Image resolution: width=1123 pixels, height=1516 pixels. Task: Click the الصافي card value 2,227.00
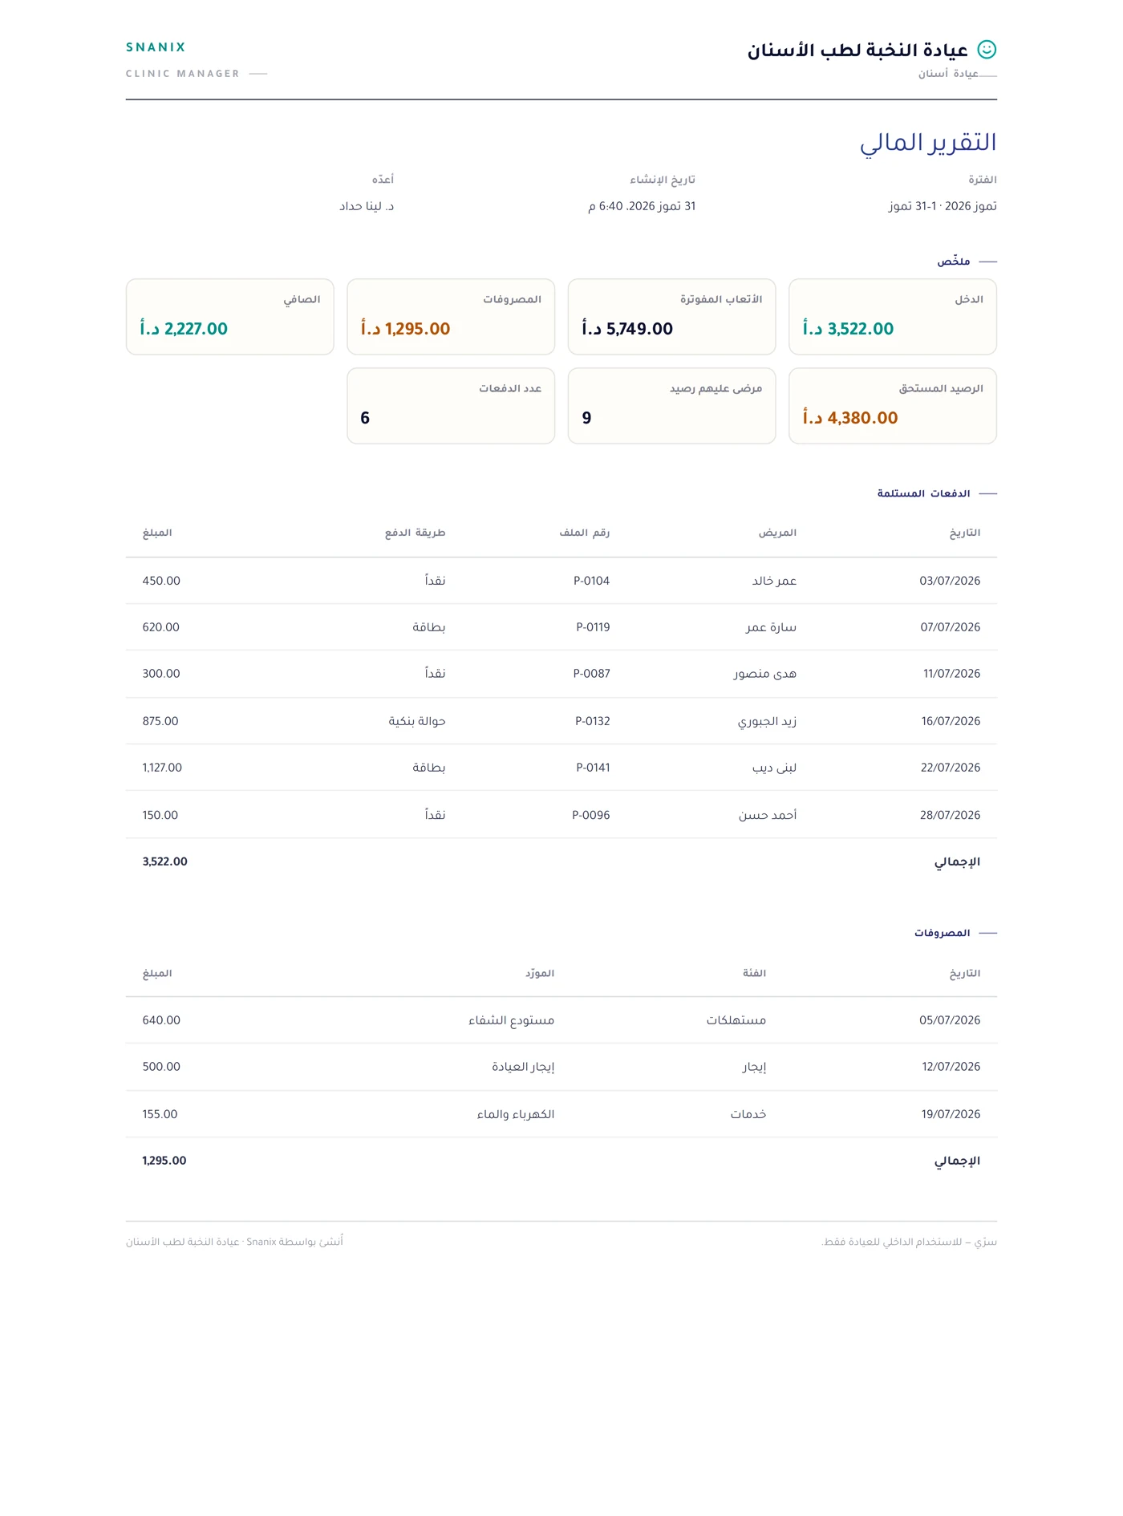point(184,329)
